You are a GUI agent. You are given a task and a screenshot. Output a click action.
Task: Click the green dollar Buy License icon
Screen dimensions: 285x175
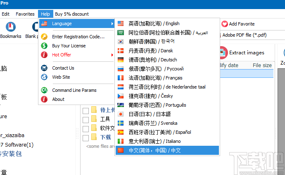(x=44, y=46)
